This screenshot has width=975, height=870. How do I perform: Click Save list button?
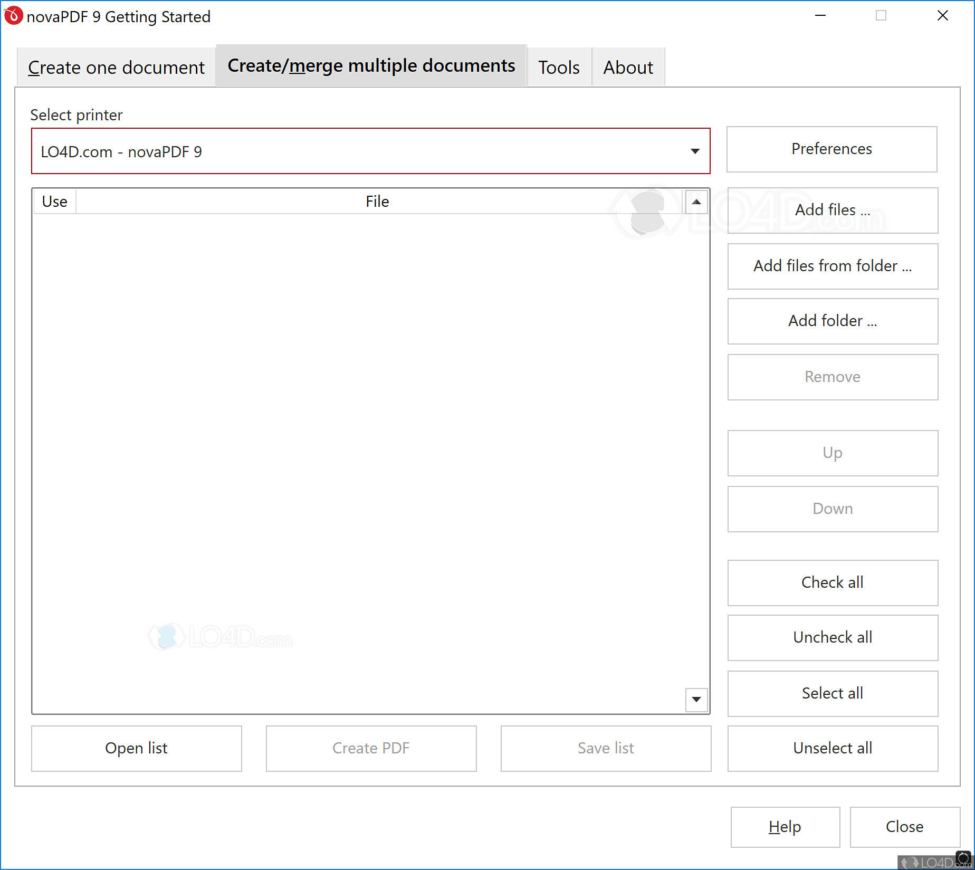pyautogui.click(x=606, y=749)
